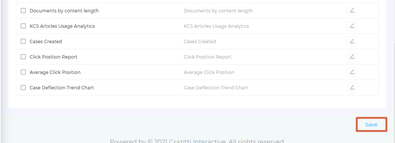Mark the Case Deflection Trend Chart checkbox
The image size is (395, 143).
pyautogui.click(x=23, y=87)
